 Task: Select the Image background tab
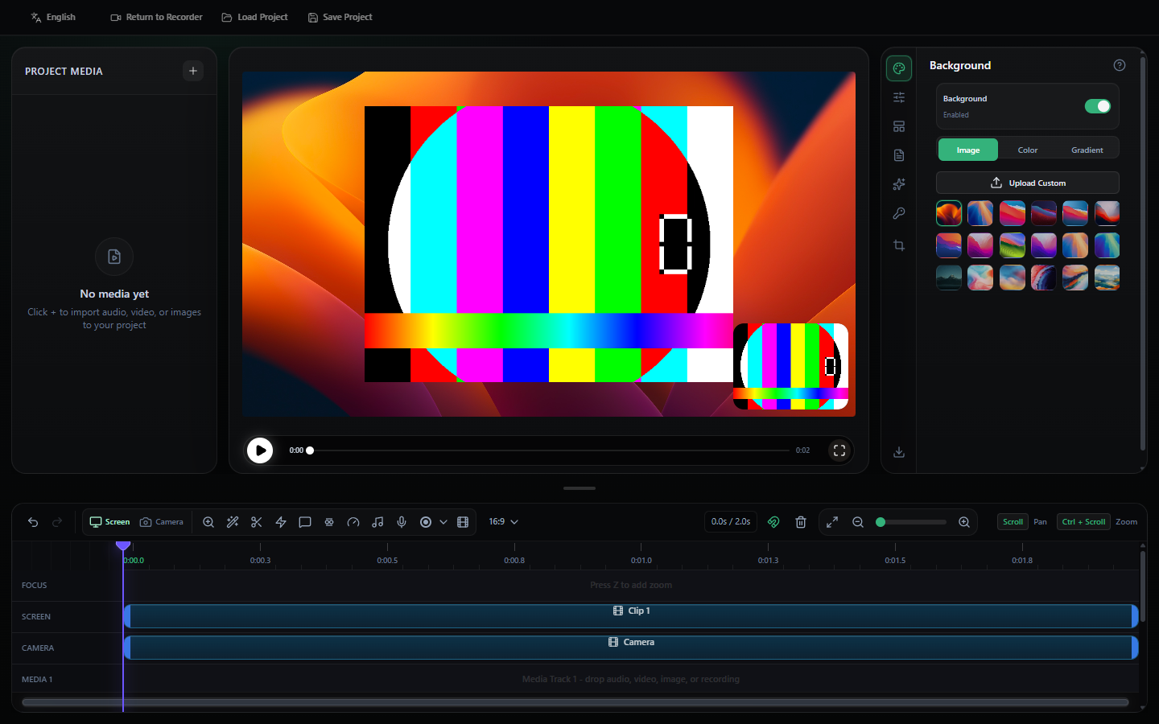(x=968, y=150)
